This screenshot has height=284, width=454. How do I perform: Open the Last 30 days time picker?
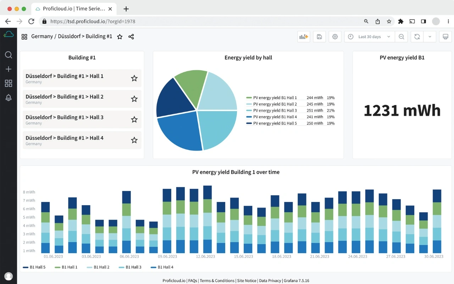[369, 37]
